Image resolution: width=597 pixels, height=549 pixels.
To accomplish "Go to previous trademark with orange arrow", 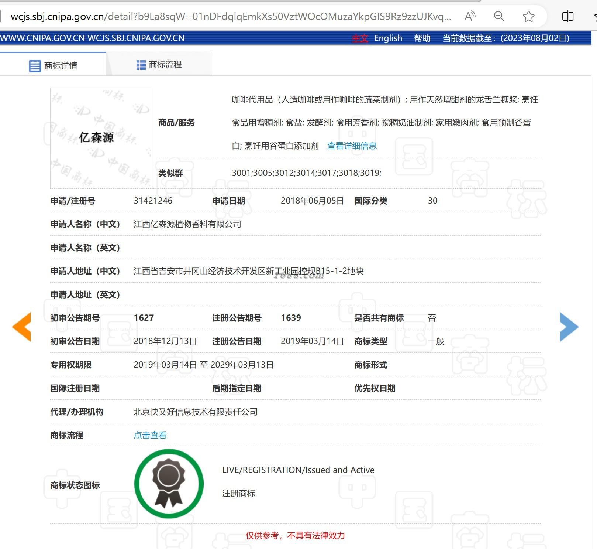I will click(x=21, y=327).
